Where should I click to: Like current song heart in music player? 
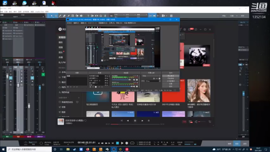pyautogui.click(x=85, y=121)
